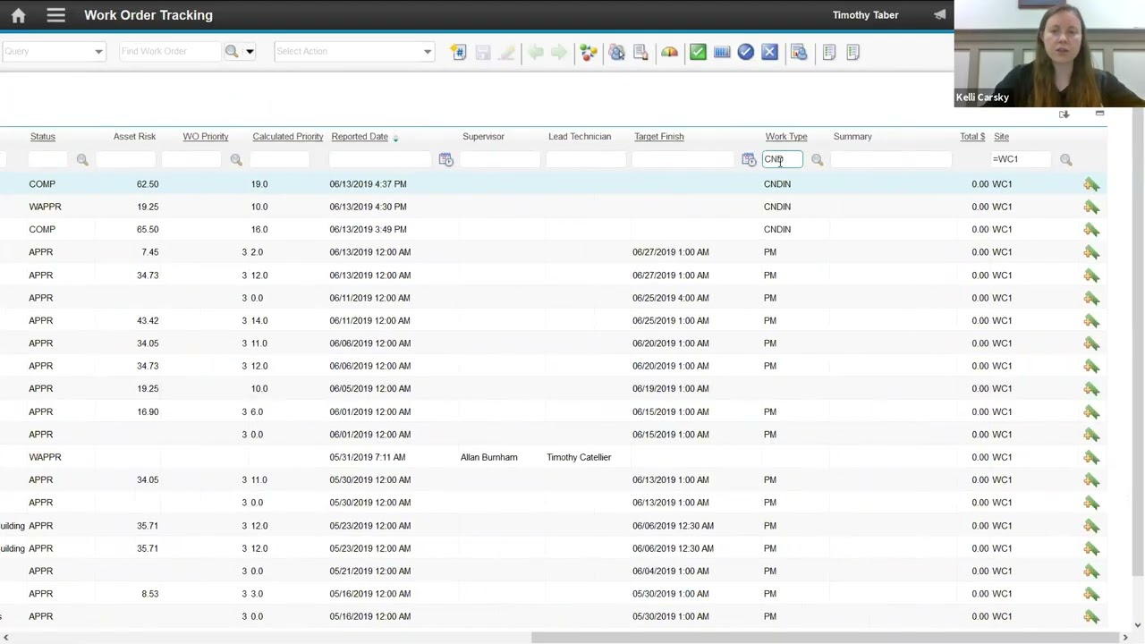1145x644 pixels.
Task: Click the scroll left arrow at bottom
Action: [x=5, y=638]
